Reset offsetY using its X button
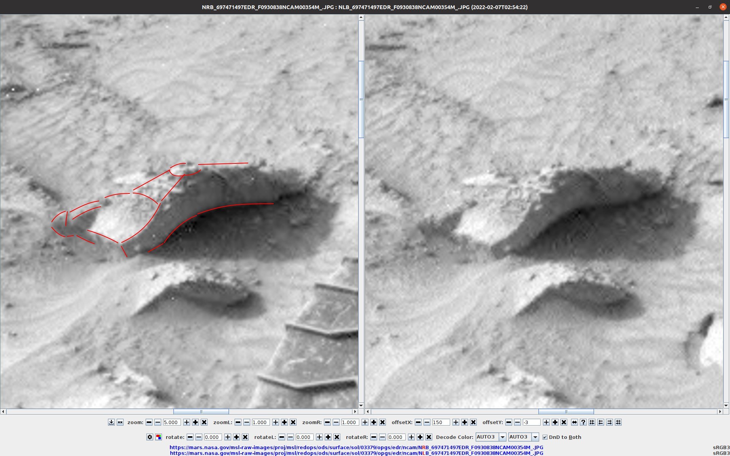 tap(564, 422)
